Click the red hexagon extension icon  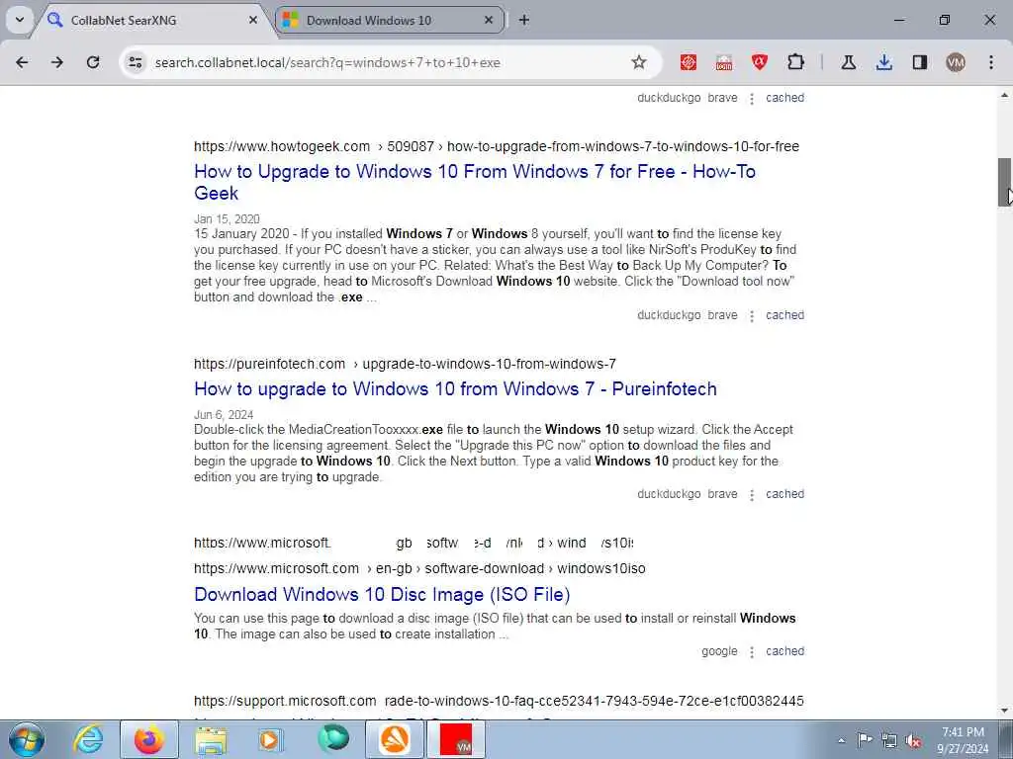689,62
